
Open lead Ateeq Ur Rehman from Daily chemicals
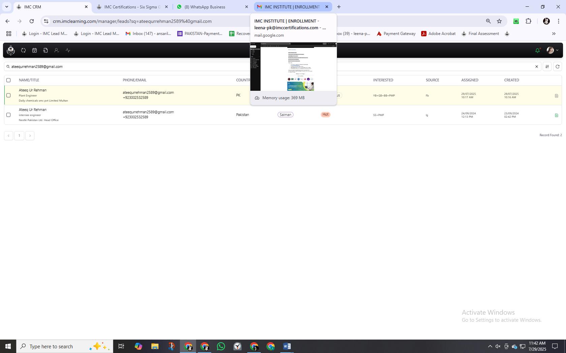coord(33,90)
